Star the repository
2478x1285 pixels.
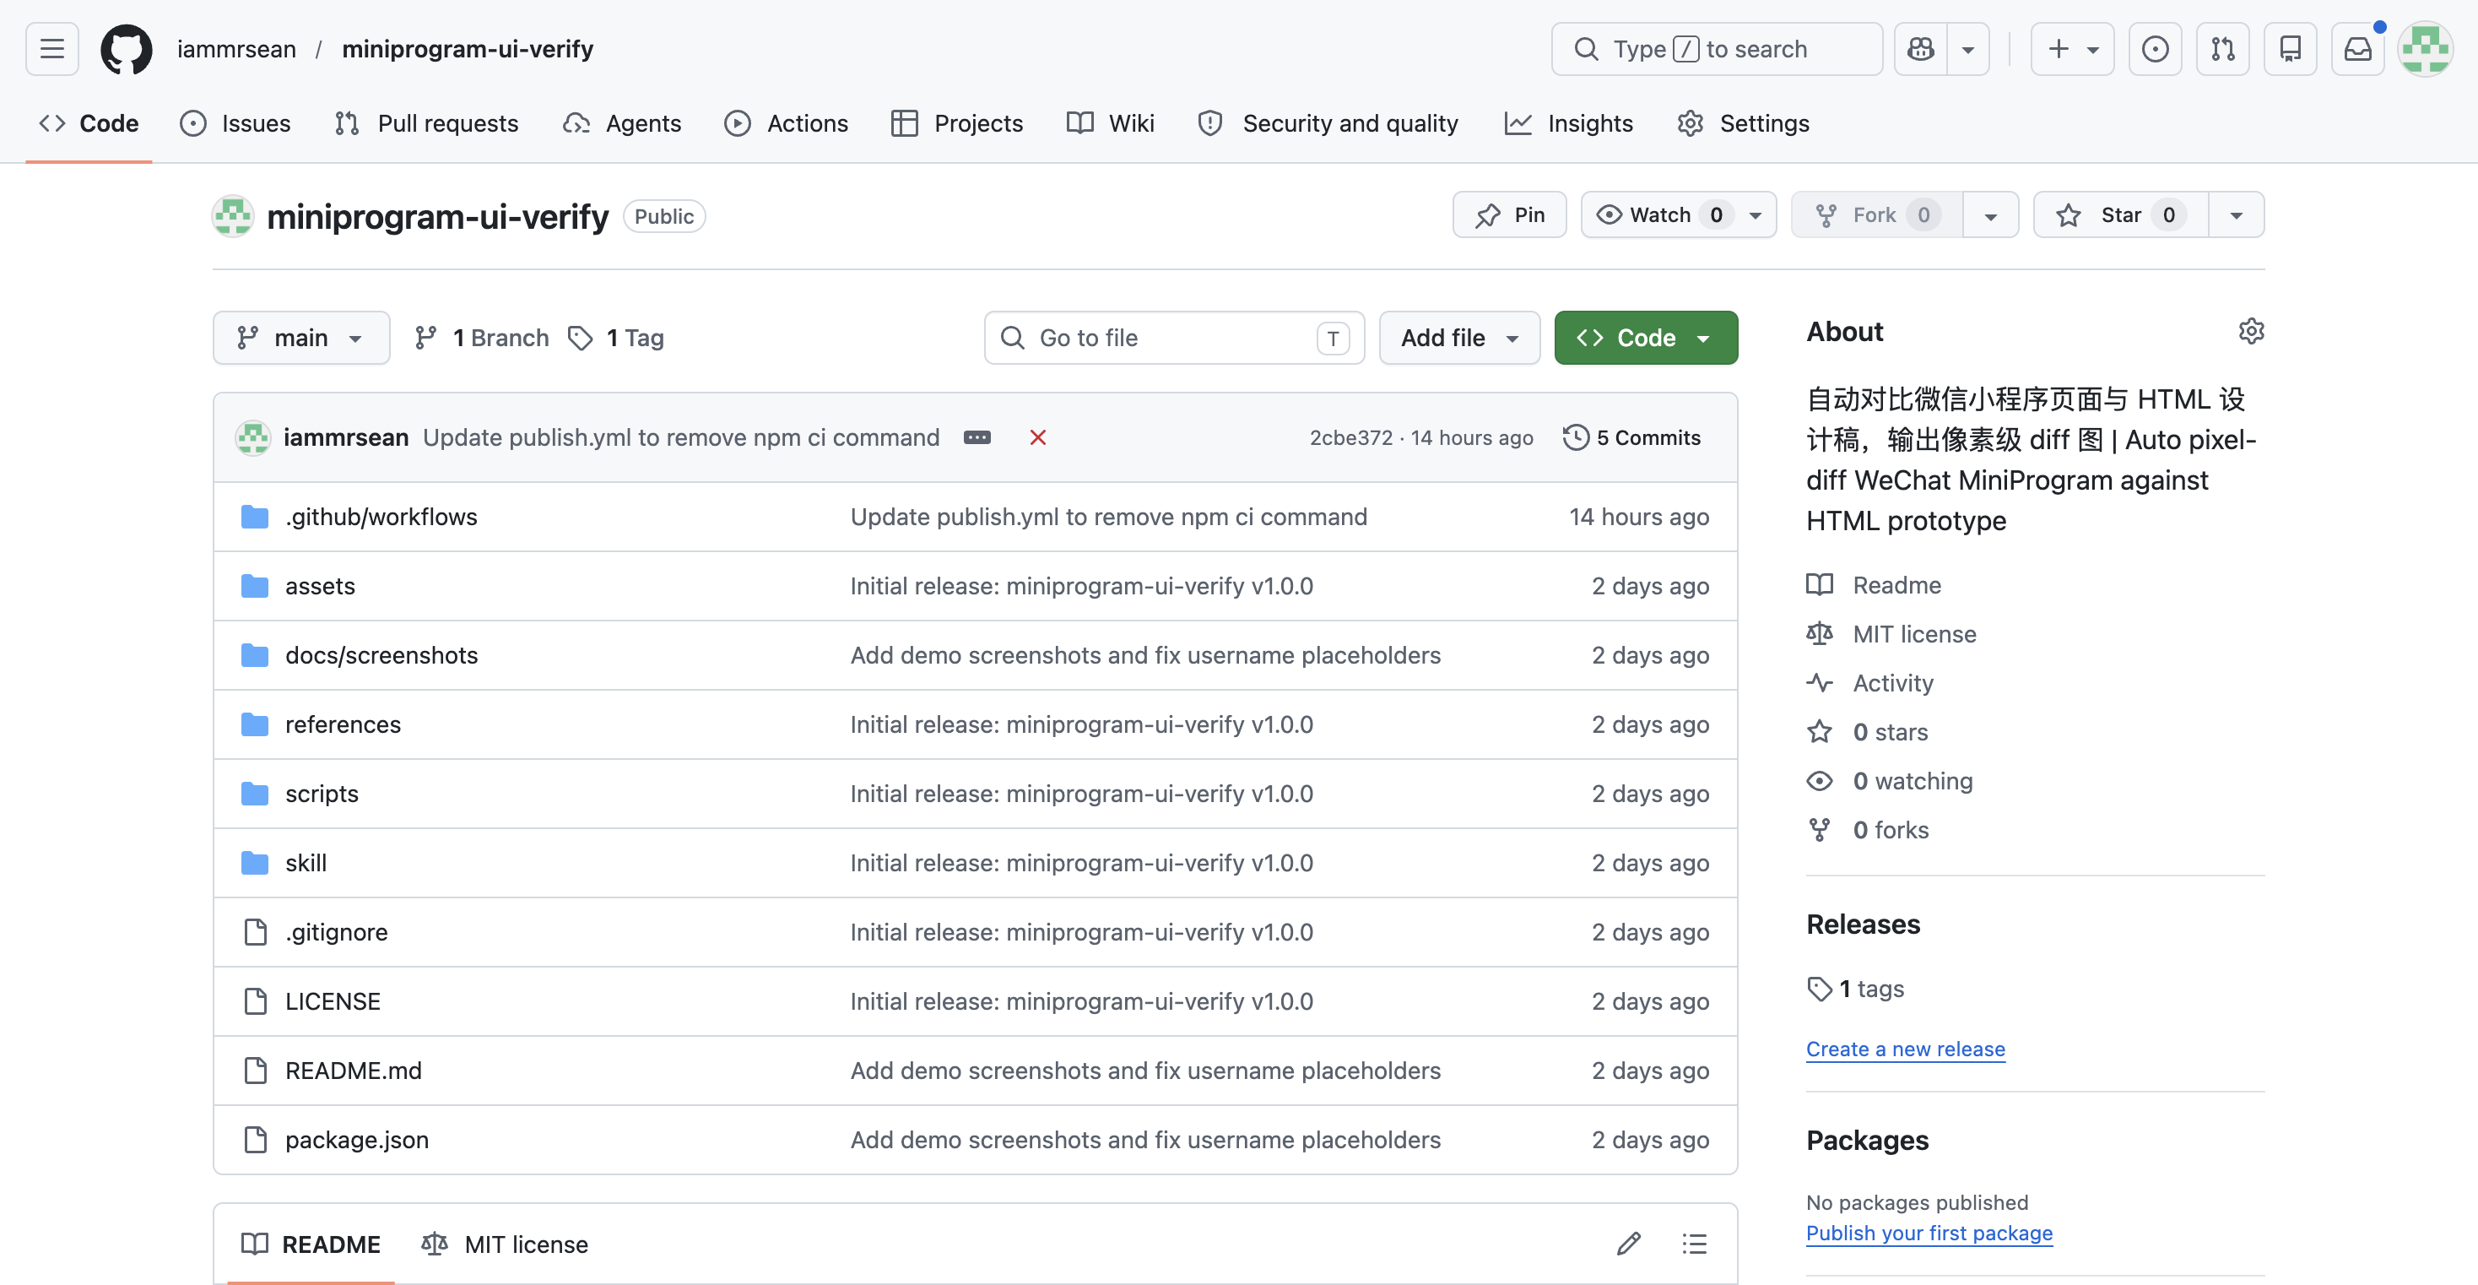2120,214
